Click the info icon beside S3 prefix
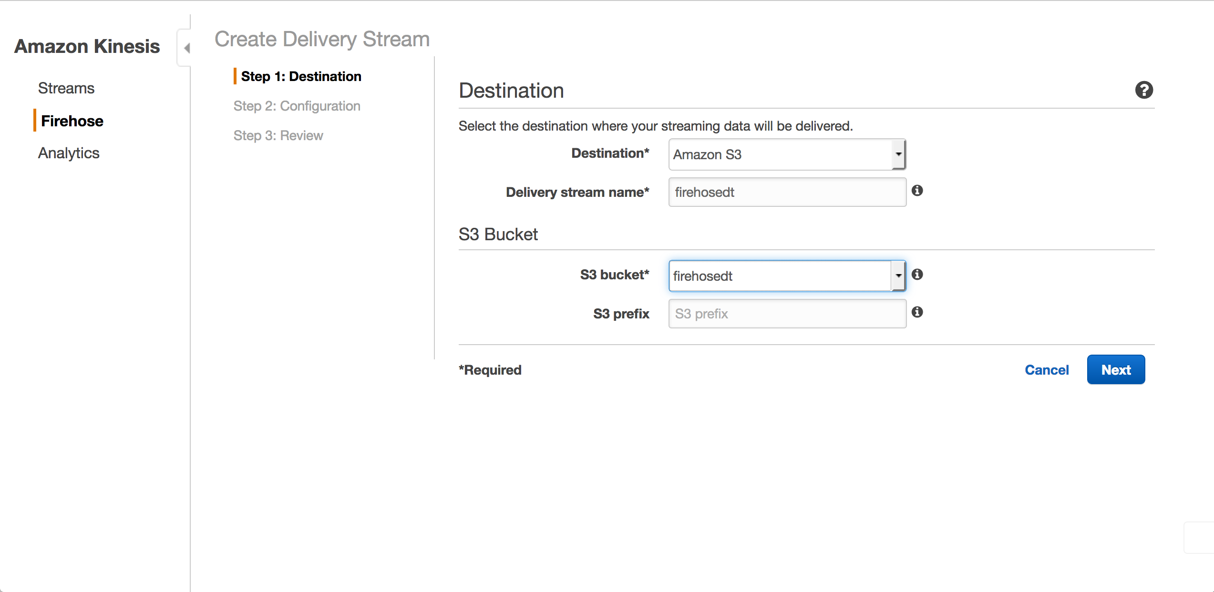The image size is (1214, 592). point(918,312)
